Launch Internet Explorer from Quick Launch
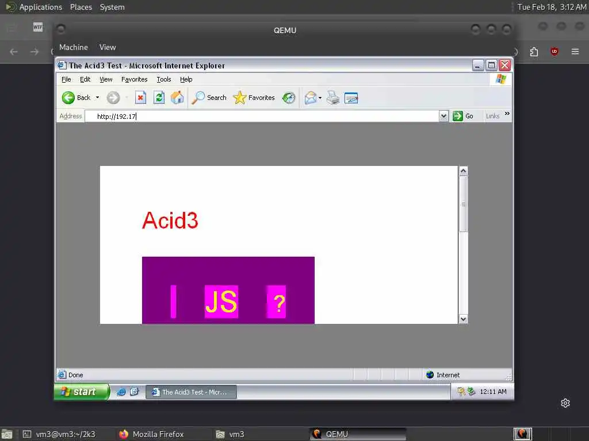The height and width of the screenshot is (441, 589). coord(121,392)
